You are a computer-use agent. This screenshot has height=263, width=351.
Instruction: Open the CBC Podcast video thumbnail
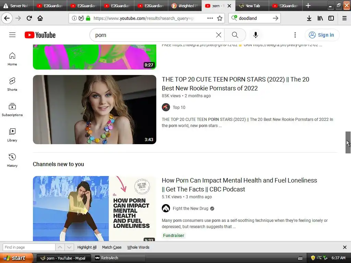click(x=95, y=209)
